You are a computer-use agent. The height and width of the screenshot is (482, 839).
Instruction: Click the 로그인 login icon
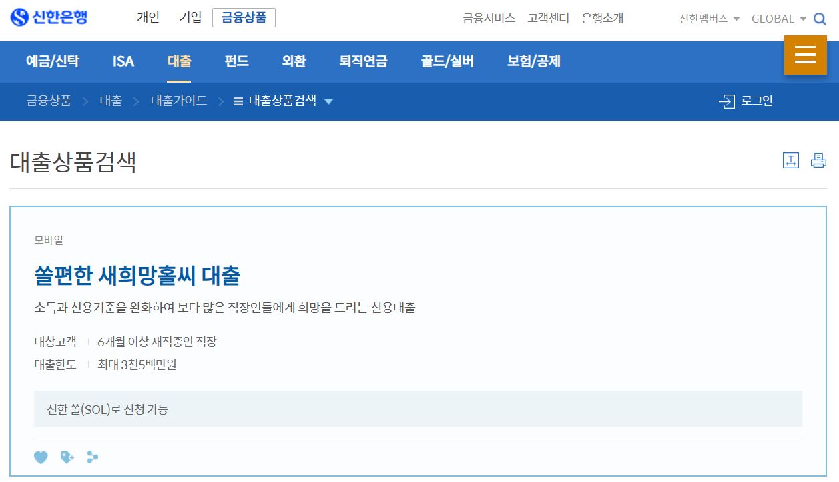(x=746, y=101)
